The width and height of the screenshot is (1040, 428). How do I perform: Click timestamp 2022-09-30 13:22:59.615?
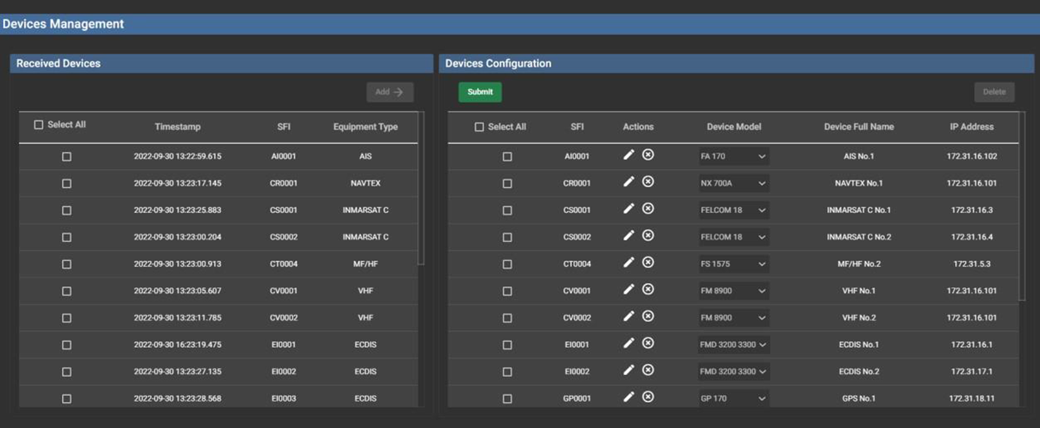pos(177,157)
